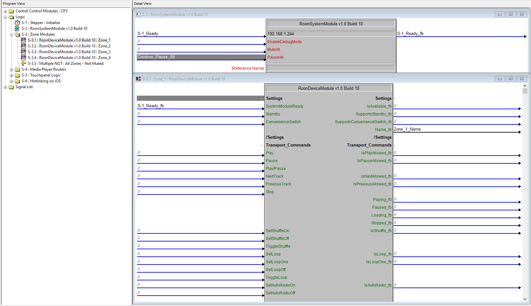The height and width of the screenshot is (306, 531).
Task: Click the S-3 Zone Modules folder icon
Action: (18, 34)
